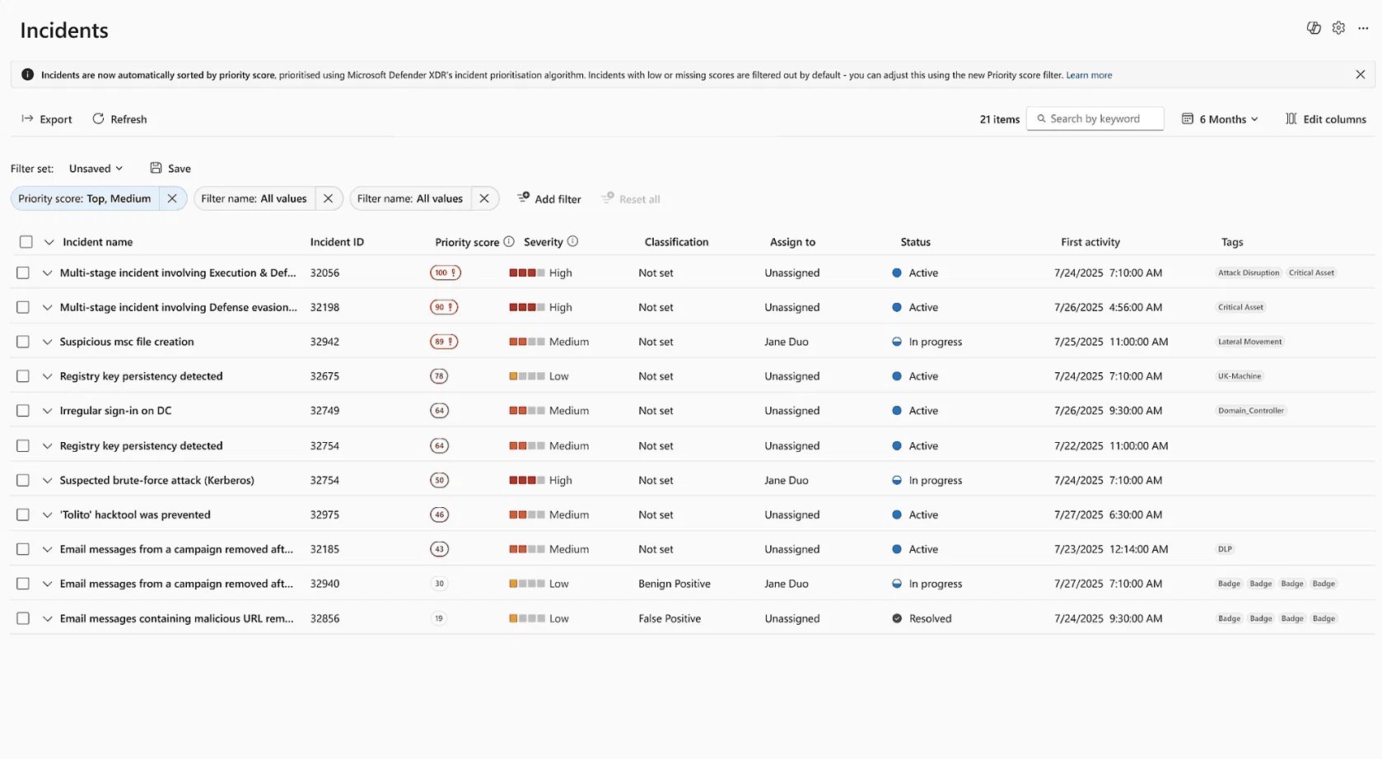This screenshot has height=759, width=1382.
Task: Click the Domain_Controller tag
Action: click(x=1251, y=411)
